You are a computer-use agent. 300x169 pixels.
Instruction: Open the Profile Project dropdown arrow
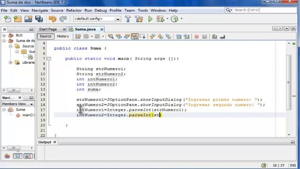(x=181, y=19)
